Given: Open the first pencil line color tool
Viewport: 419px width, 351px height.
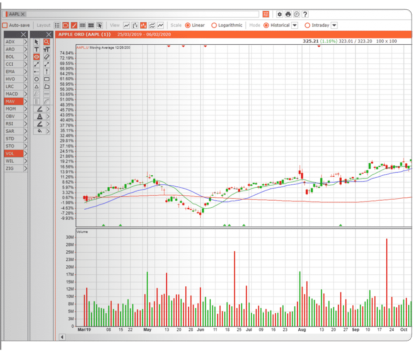Looking at the screenshot, I should click(40, 109).
